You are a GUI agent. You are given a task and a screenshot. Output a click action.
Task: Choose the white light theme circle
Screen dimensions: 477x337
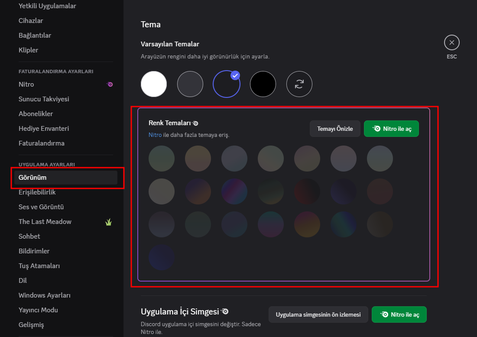pyautogui.click(x=154, y=84)
